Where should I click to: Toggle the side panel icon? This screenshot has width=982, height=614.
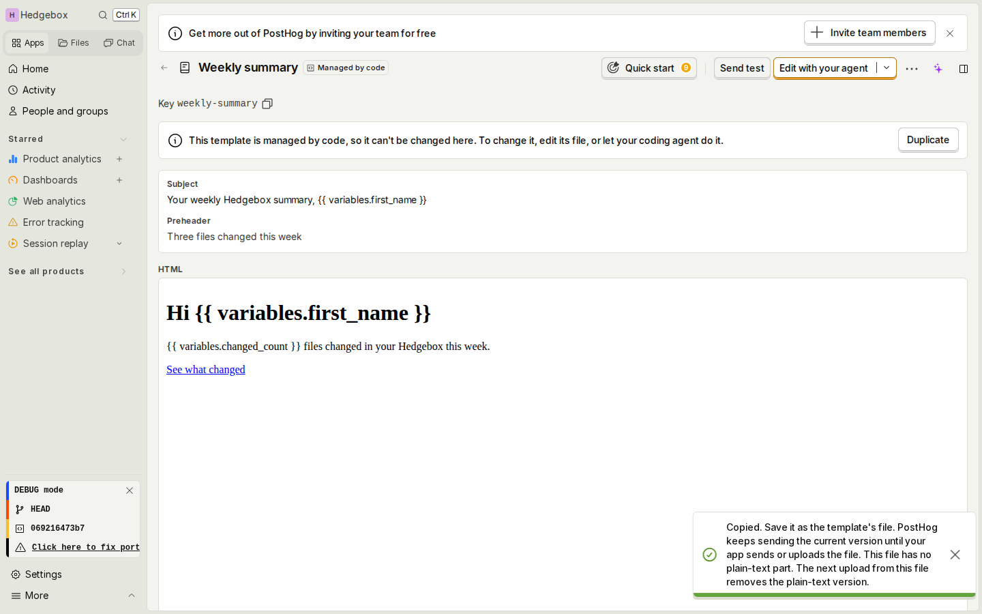964,68
